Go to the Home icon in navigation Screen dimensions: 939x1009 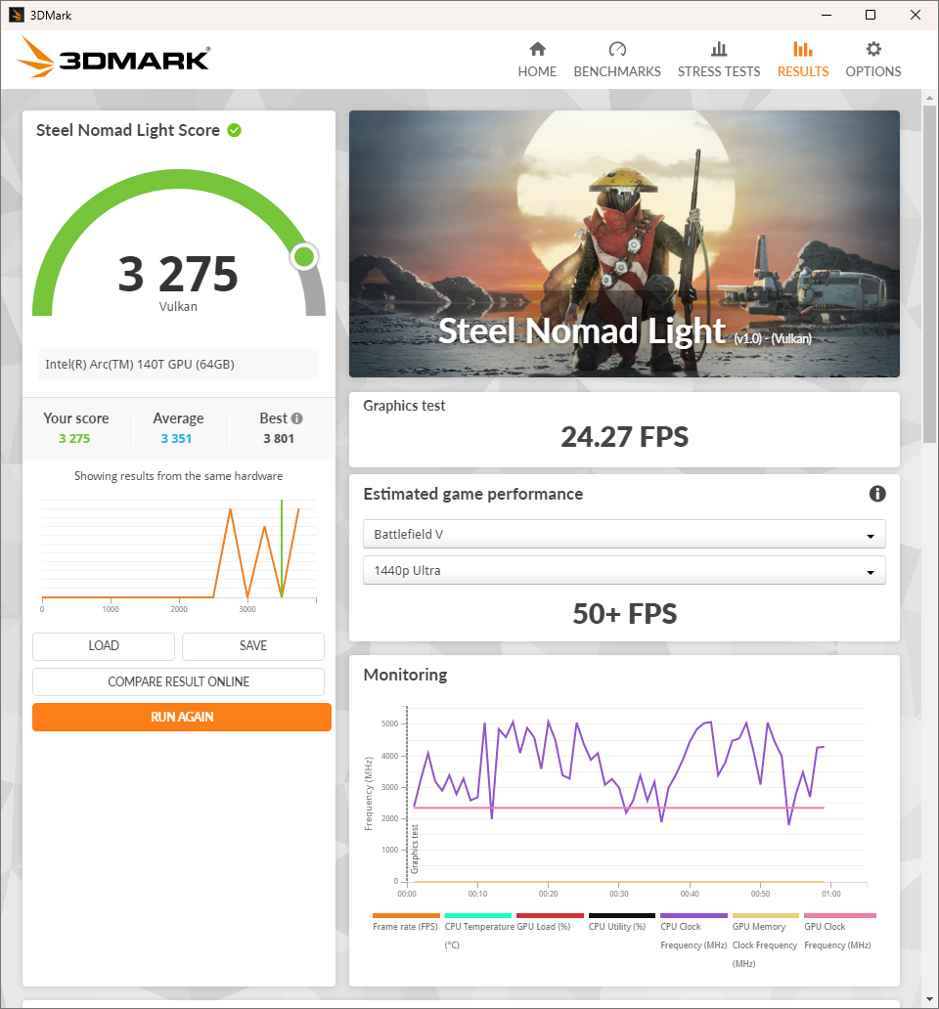coord(537,50)
